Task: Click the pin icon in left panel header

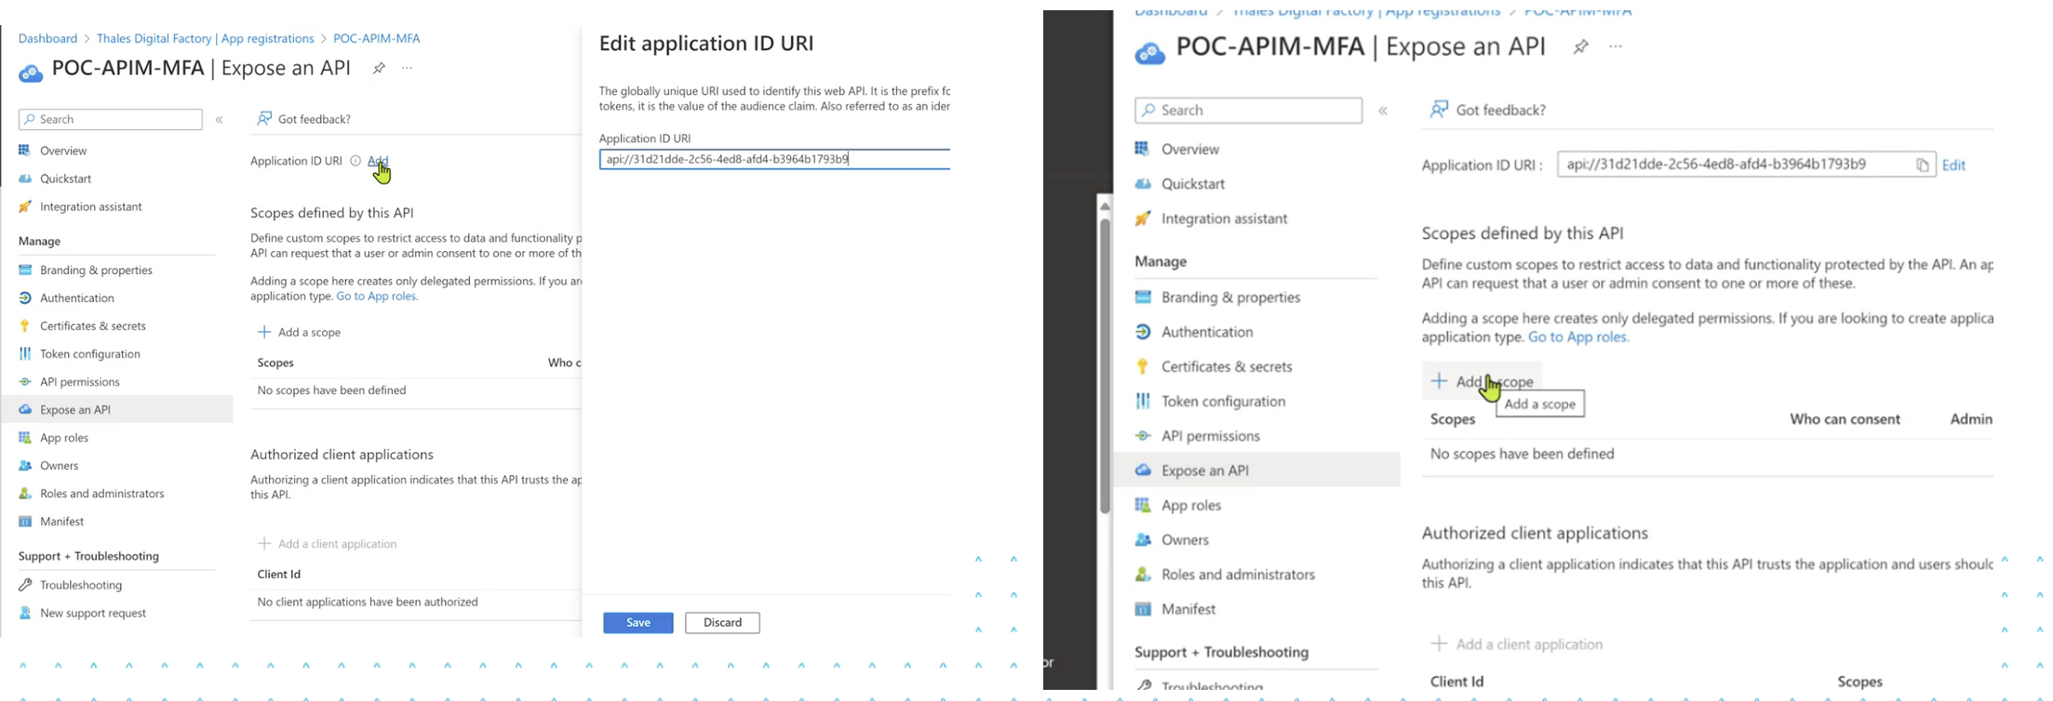Action: click(x=379, y=69)
